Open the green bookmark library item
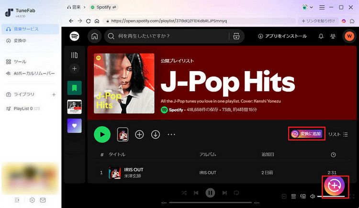Viewport: 359px width, 208px height. coord(74,88)
